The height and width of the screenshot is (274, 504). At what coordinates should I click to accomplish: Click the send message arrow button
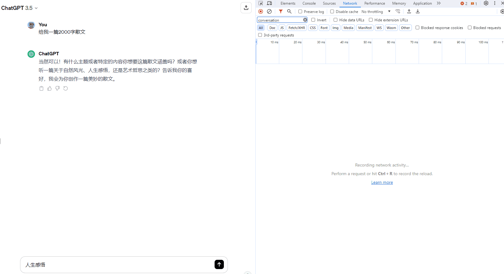[219, 264]
